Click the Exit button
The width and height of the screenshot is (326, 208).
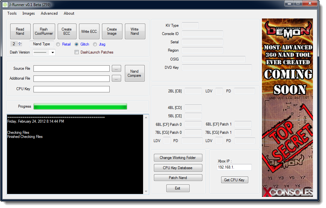pos(178,188)
